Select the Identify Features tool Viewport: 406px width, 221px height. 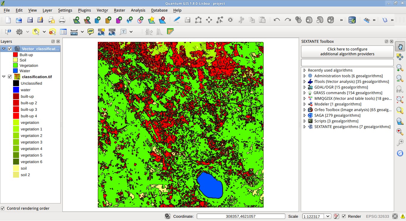click(x=8, y=31)
